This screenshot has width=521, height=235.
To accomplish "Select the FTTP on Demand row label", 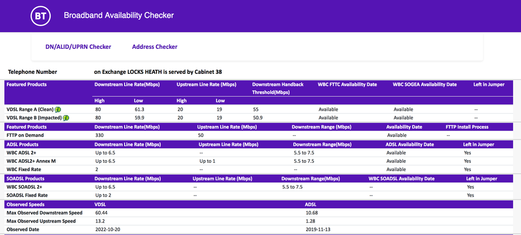I will pyautogui.click(x=25, y=135).
